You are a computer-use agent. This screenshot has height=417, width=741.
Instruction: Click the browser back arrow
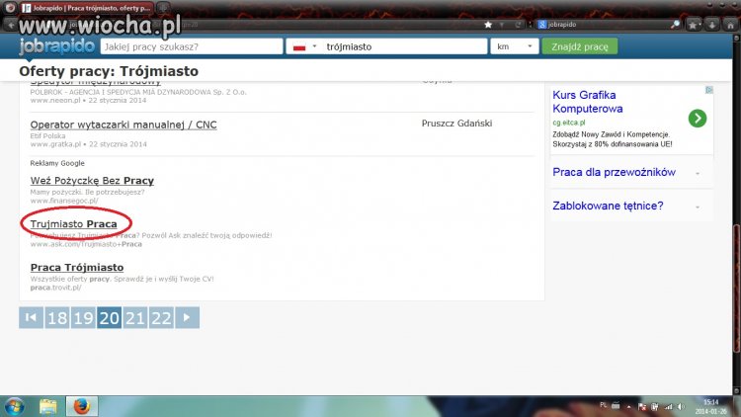[x=11, y=25]
